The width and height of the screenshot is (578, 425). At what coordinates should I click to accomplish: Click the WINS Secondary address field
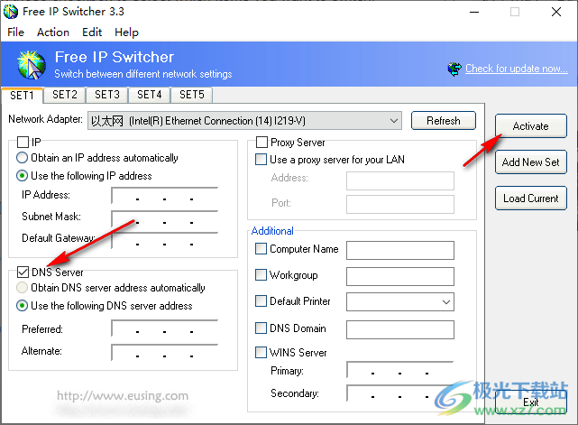click(x=400, y=393)
